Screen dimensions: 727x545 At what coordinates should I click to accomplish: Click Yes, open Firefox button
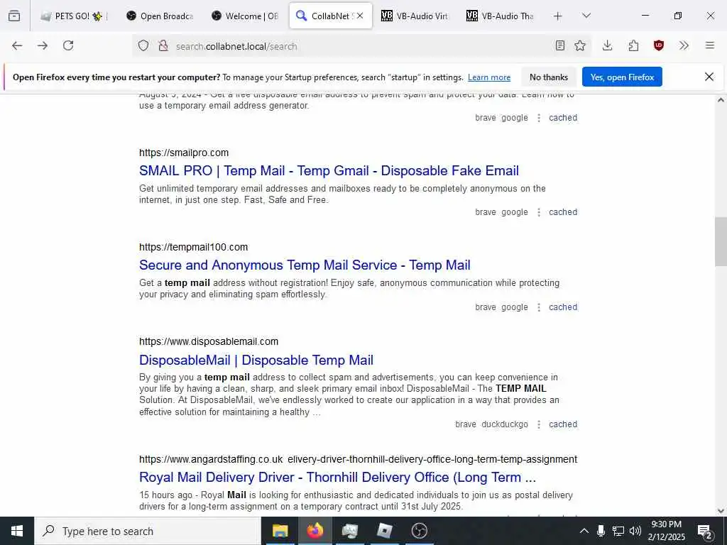(622, 77)
